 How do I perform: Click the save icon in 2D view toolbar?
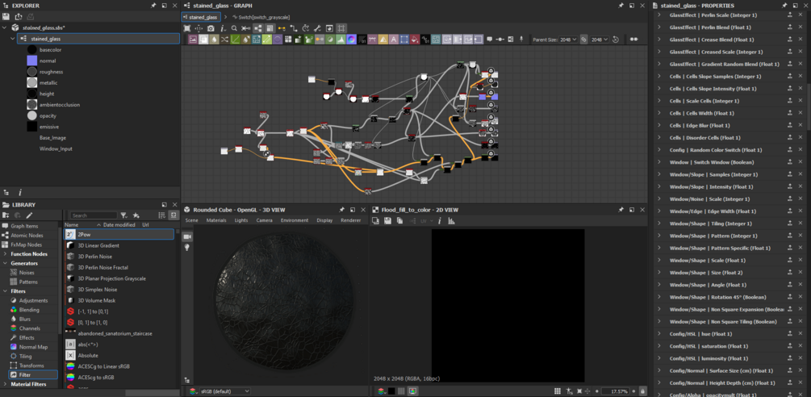pos(387,220)
